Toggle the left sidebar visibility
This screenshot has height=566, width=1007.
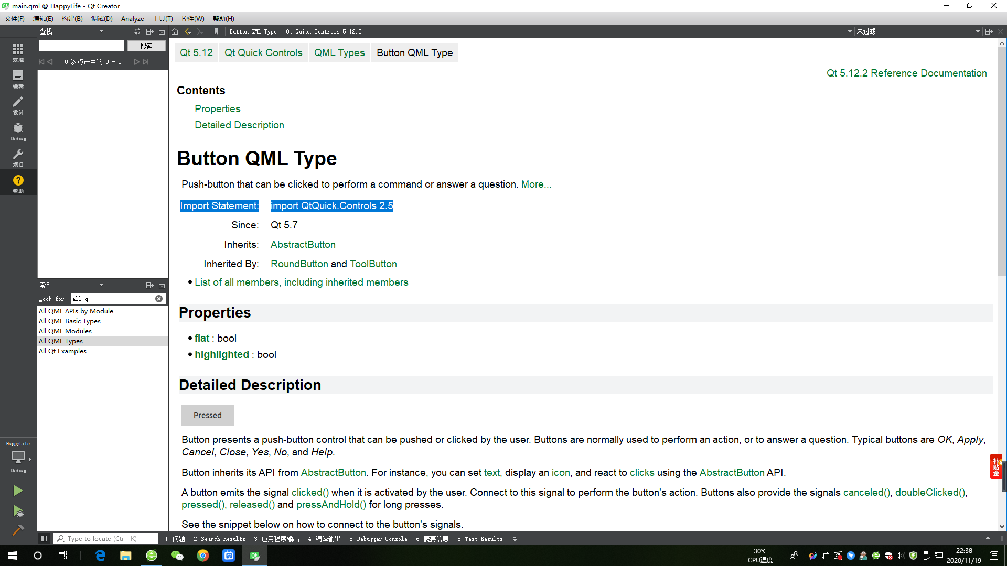pos(44,538)
